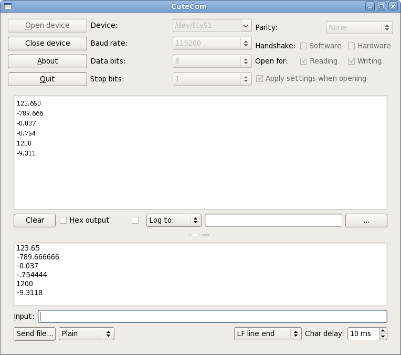This screenshot has width=401, height=355.
Task: Toggle the Writing checkbox
Action: pos(351,61)
